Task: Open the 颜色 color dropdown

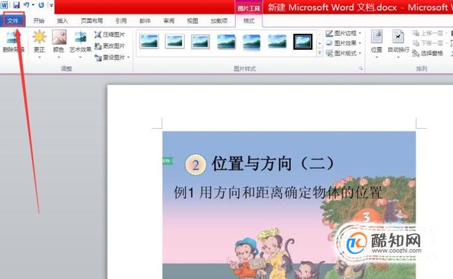Action: click(x=58, y=44)
